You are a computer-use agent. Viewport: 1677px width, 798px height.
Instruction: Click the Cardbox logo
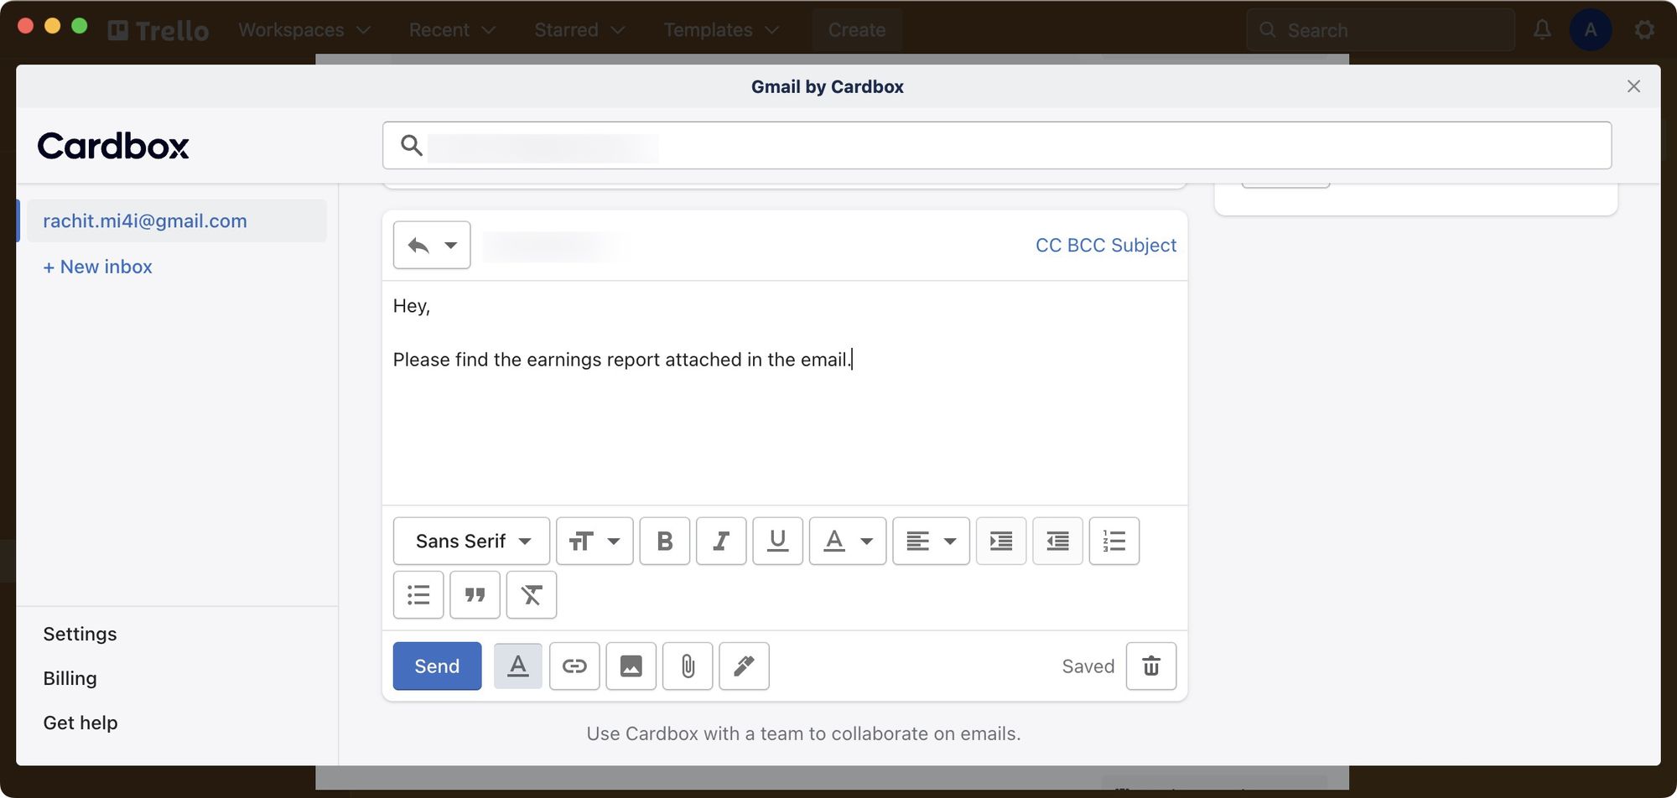click(x=113, y=146)
